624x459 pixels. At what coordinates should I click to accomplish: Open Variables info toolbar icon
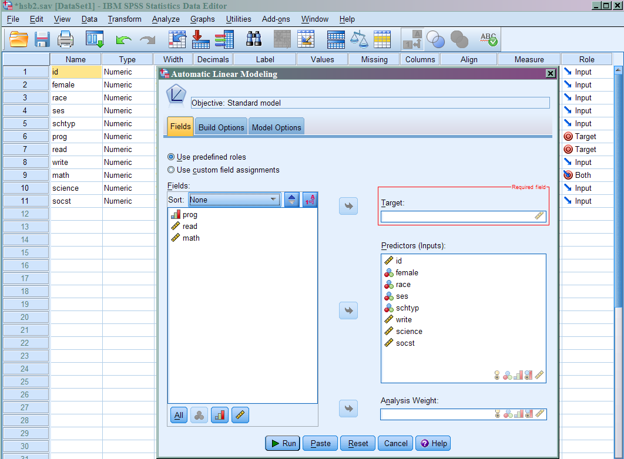(224, 39)
